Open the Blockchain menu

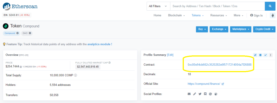click(176, 15)
